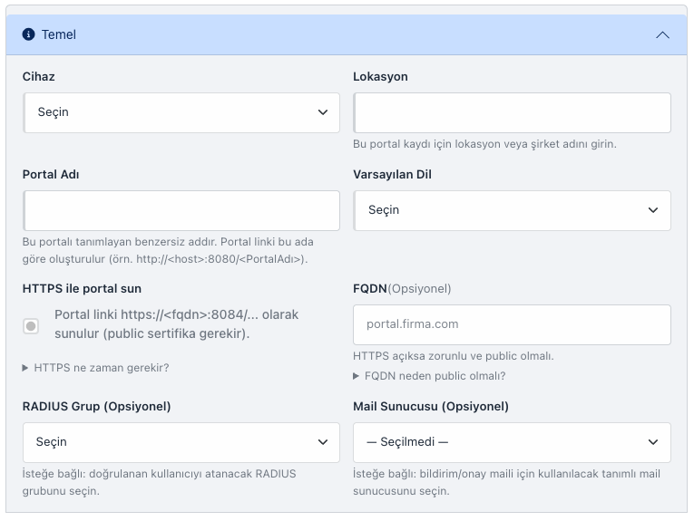Image resolution: width=694 pixels, height=521 pixels.
Task: Click the hint 'Bu portal kaydı için lokasyon...'
Action: click(x=484, y=144)
